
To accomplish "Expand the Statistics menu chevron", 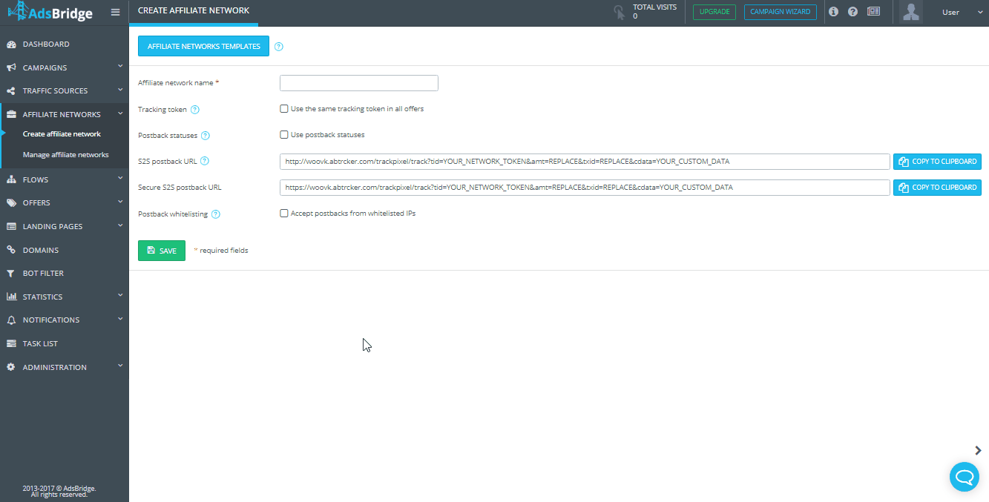I will click(120, 296).
